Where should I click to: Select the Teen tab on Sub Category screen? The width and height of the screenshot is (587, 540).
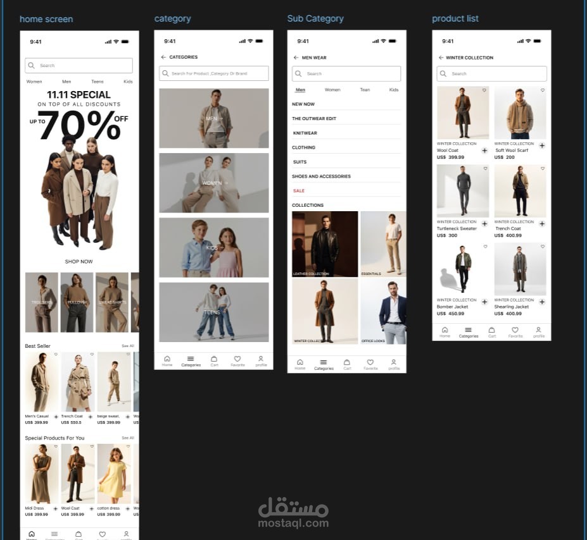(x=365, y=90)
